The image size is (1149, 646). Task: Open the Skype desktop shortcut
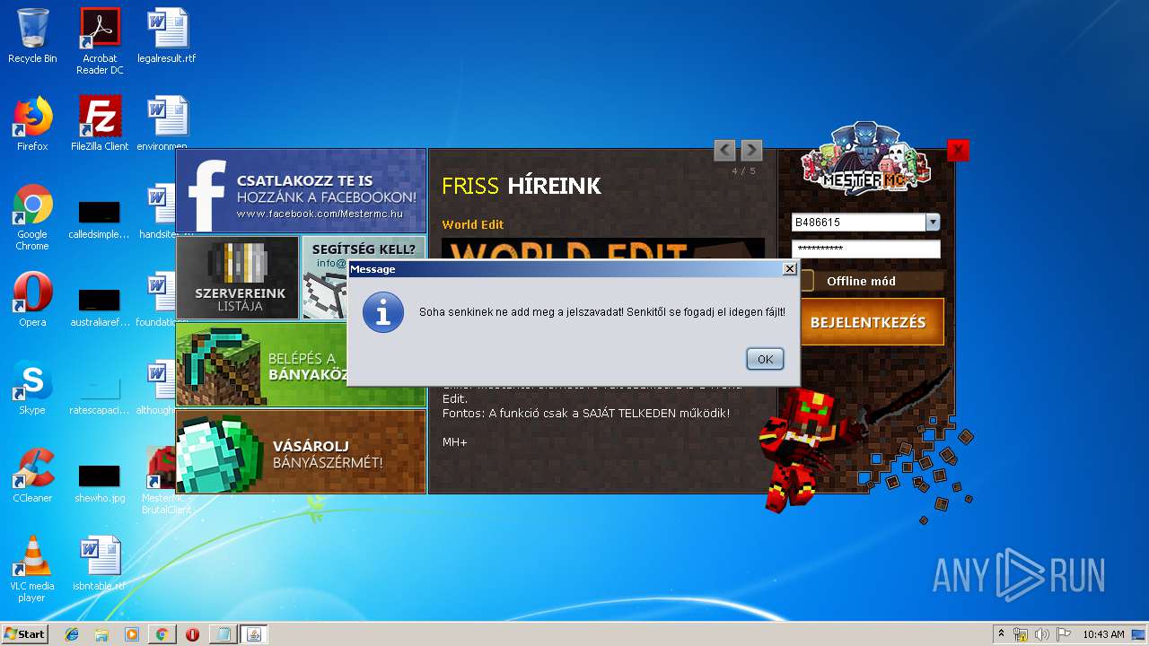pyautogui.click(x=32, y=388)
